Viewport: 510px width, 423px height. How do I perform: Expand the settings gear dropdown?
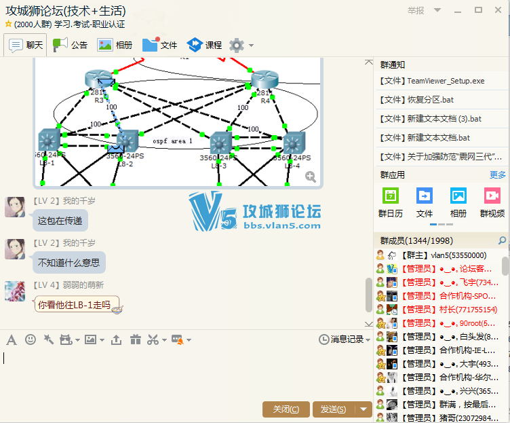(252, 45)
